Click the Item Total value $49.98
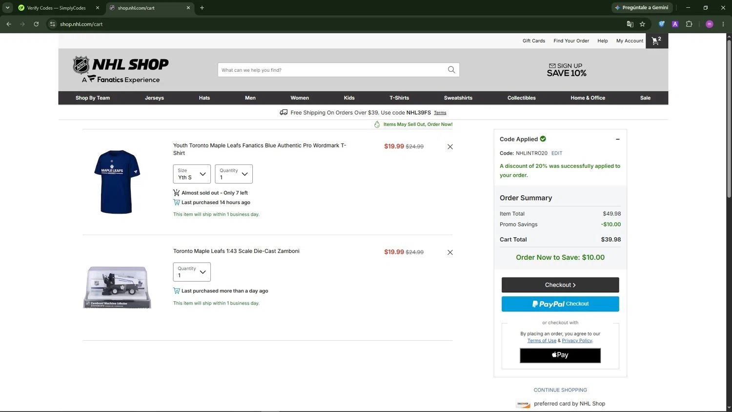Image resolution: width=732 pixels, height=412 pixels. click(x=612, y=214)
